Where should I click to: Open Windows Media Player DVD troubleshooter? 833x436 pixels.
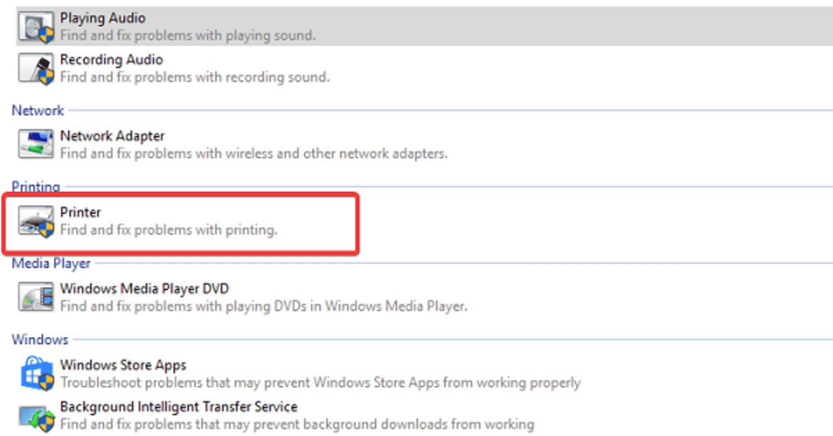pyautogui.click(x=144, y=288)
